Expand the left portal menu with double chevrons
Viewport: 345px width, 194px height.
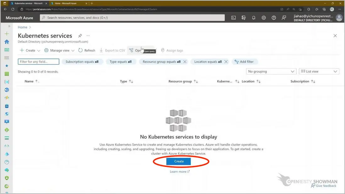(9, 26)
